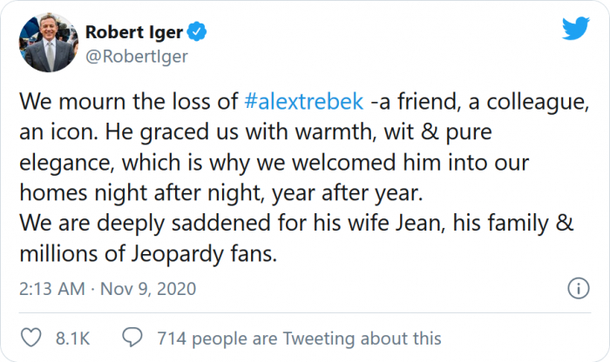The image size is (610, 362).
Task: Open the tweet info icon
Action: click(x=577, y=288)
